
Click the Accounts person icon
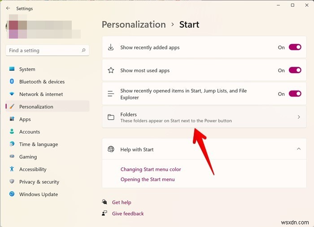[11, 132]
